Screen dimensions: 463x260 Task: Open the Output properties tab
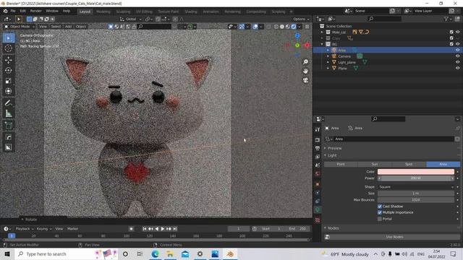tap(318, 148)
